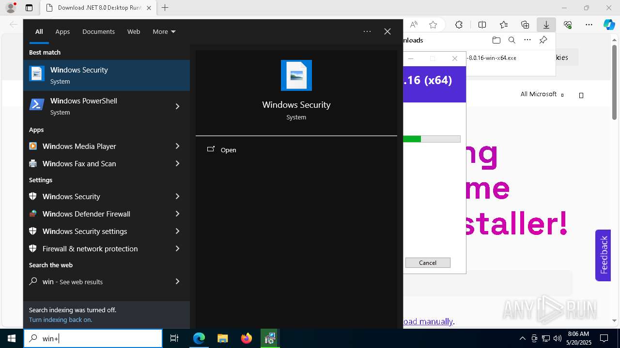Screen dimensions: 620x348
Task: Expand Windows Media Player result options
Action: point(177,146)
